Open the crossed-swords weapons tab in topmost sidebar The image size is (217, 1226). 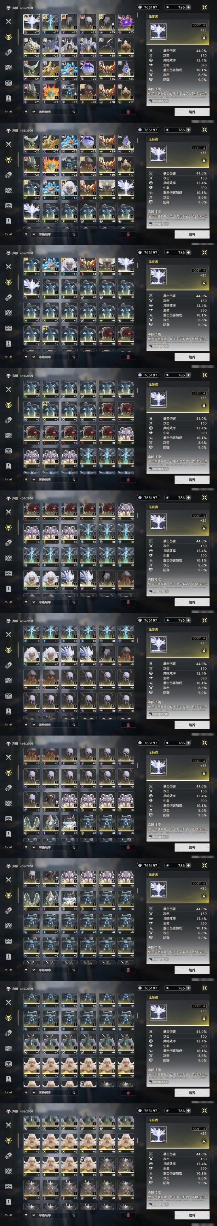(x=8, y=21)
